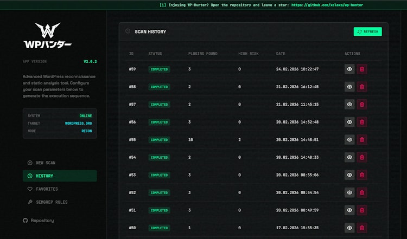Click the V2.0.2 version label
407x239 pixels.
pyautogui.click(x=90, y=61)
